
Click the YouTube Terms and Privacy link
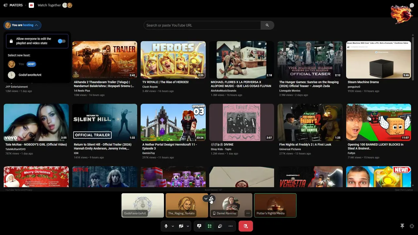19,190
